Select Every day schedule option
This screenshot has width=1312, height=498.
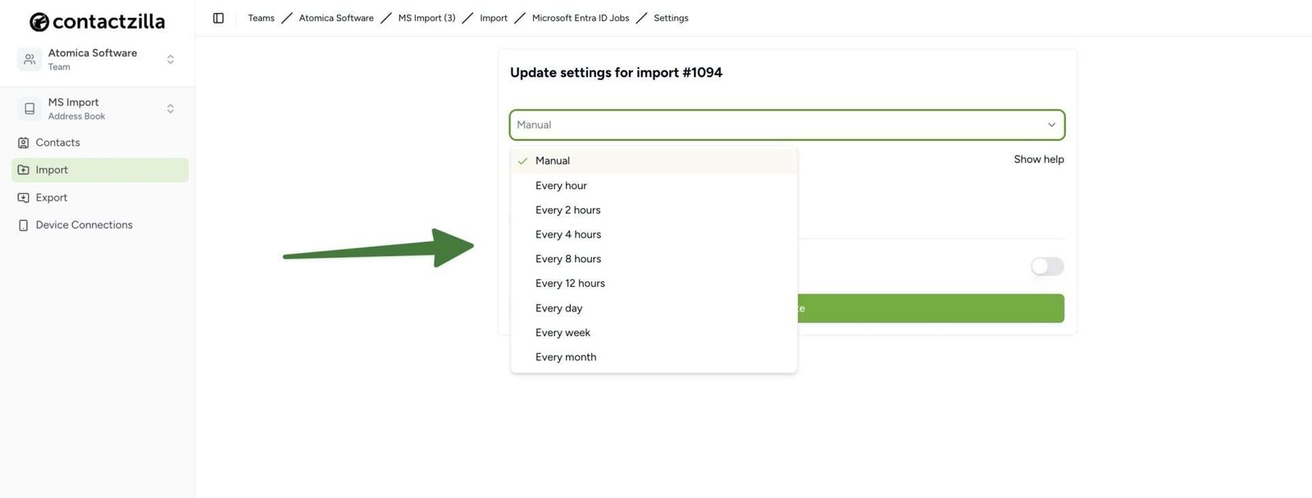[654, 308]
